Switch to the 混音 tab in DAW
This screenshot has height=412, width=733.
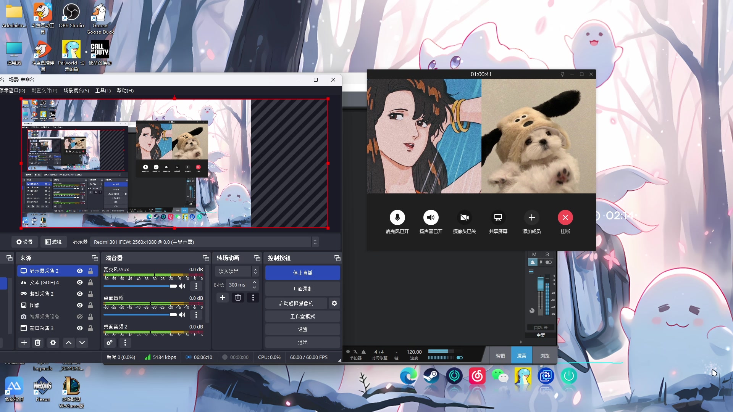point(521,356)
